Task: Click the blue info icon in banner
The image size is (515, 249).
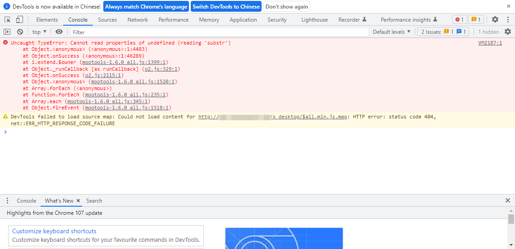Action: tap(7, 7)
